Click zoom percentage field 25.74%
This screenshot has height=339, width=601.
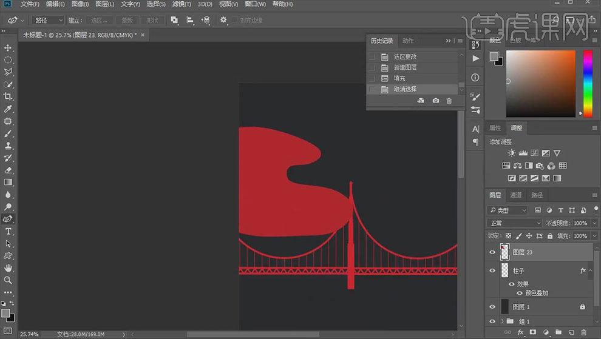pos(30,334)
